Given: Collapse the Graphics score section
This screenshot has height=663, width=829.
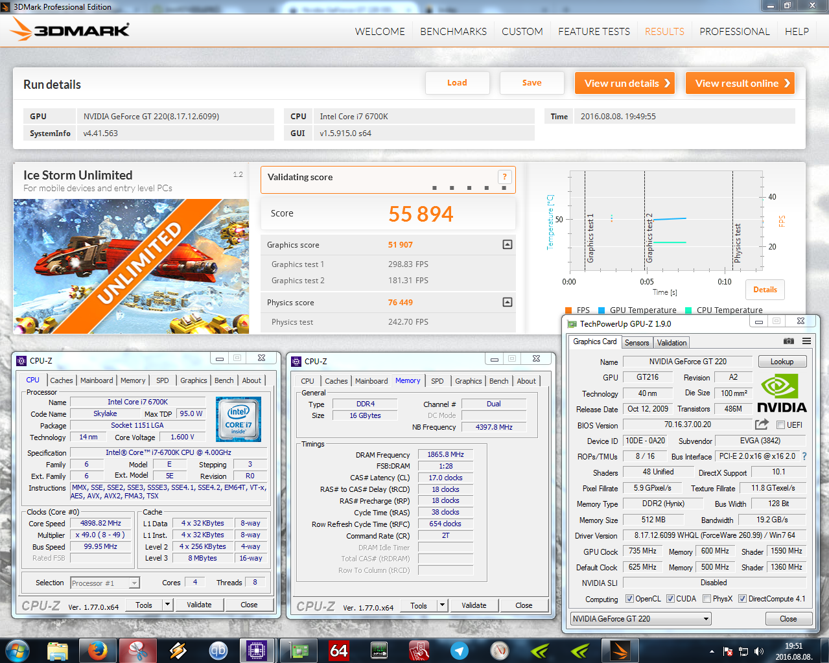Looking at the screenshot, I should (508, 244).
